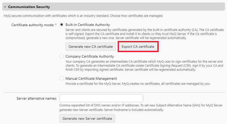The height and width of the screenshot is (124, 227).
Task: Click the Export CA certificate button
Action: [x=138, y=47]
